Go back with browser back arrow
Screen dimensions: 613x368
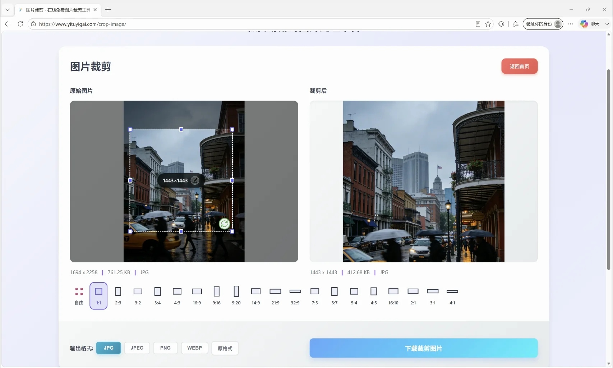click(x=8, y=24)
